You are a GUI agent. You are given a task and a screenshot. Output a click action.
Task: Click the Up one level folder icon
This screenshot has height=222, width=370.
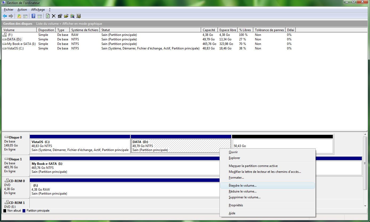(19, 16)
